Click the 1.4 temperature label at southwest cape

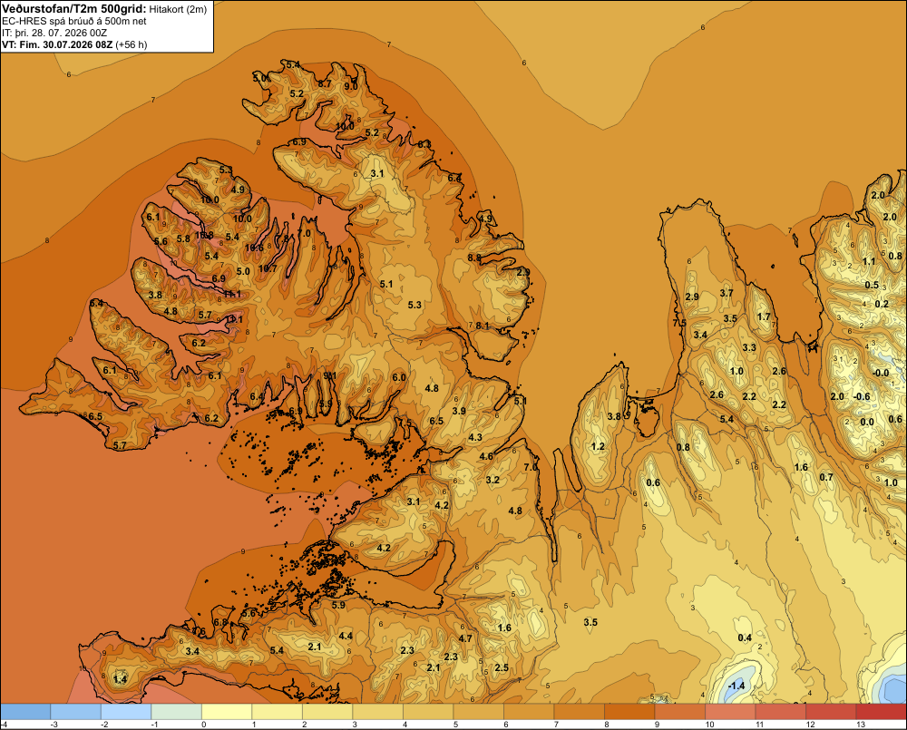click(x=120, y=679)
